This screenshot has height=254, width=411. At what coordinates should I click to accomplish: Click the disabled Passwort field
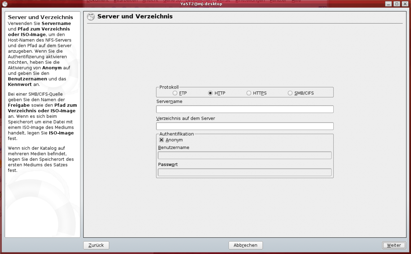tap(245, 172)
